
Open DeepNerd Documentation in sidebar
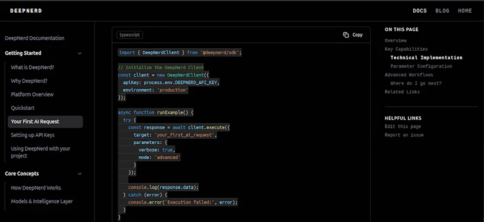34,38
